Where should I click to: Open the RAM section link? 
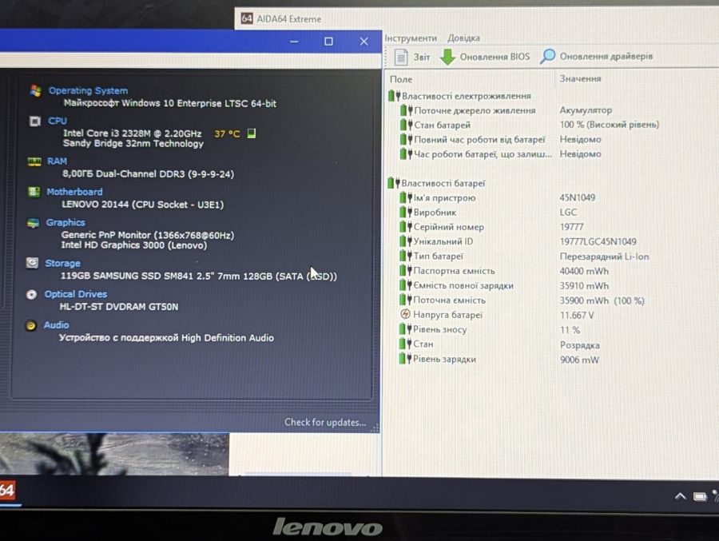click(57, 161)
